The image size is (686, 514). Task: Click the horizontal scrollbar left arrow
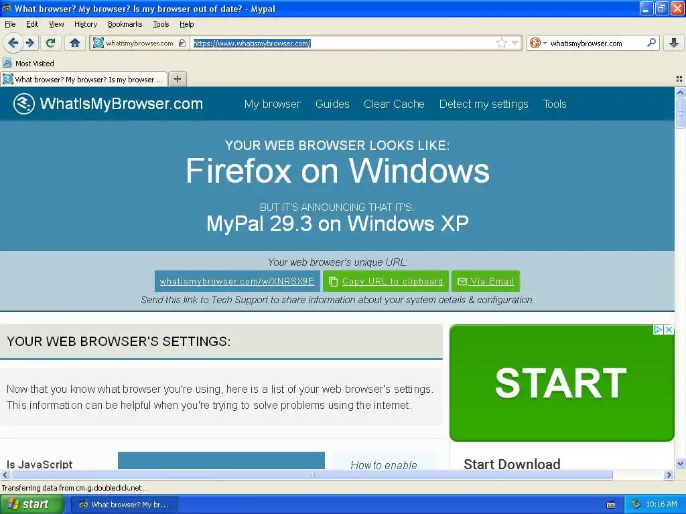point(5,475)
